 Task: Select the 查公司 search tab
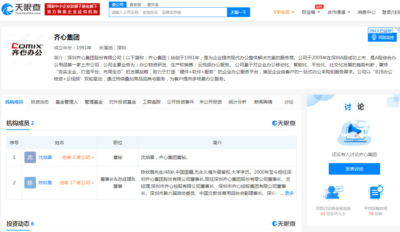[118, 4]
